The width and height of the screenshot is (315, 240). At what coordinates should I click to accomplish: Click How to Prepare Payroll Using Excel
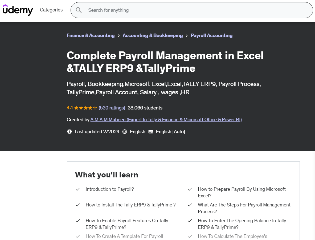[x=242, y=192]
